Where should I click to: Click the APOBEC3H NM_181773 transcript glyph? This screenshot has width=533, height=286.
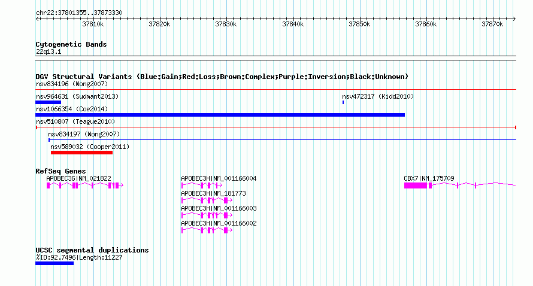207,200
